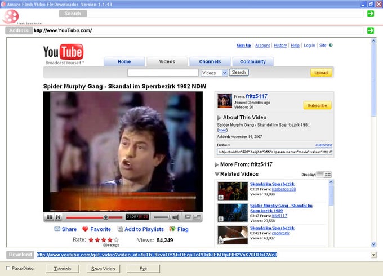Expand More From: fritz5117 section
The image size is (383, 276).
pyautogui.click(x=216, y=164)
